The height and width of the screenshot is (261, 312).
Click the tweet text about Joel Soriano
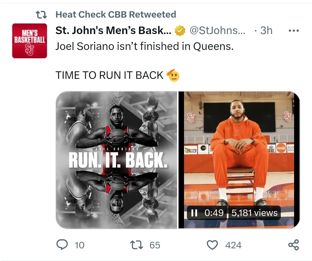pyautogui.click(x=144, y=46)
